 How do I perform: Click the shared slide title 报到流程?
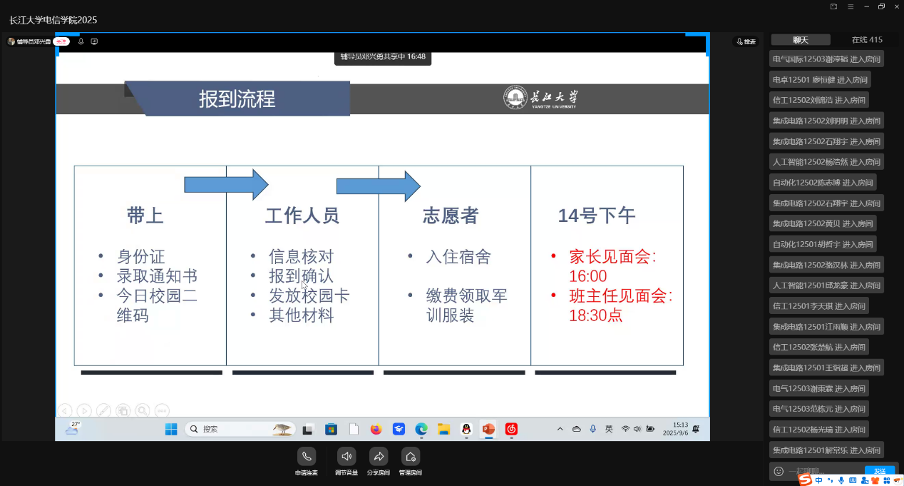[x=237, y=98]
